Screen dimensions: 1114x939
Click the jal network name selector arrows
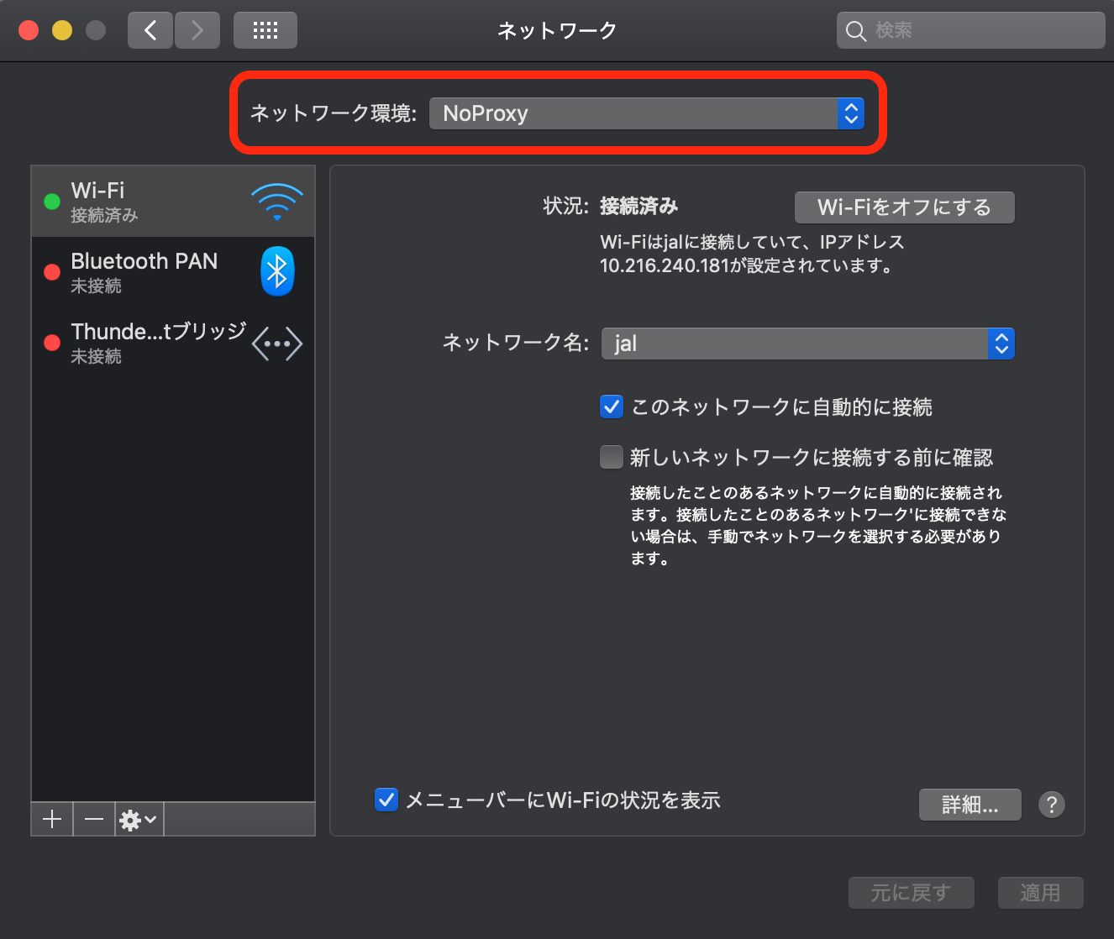1000,343
